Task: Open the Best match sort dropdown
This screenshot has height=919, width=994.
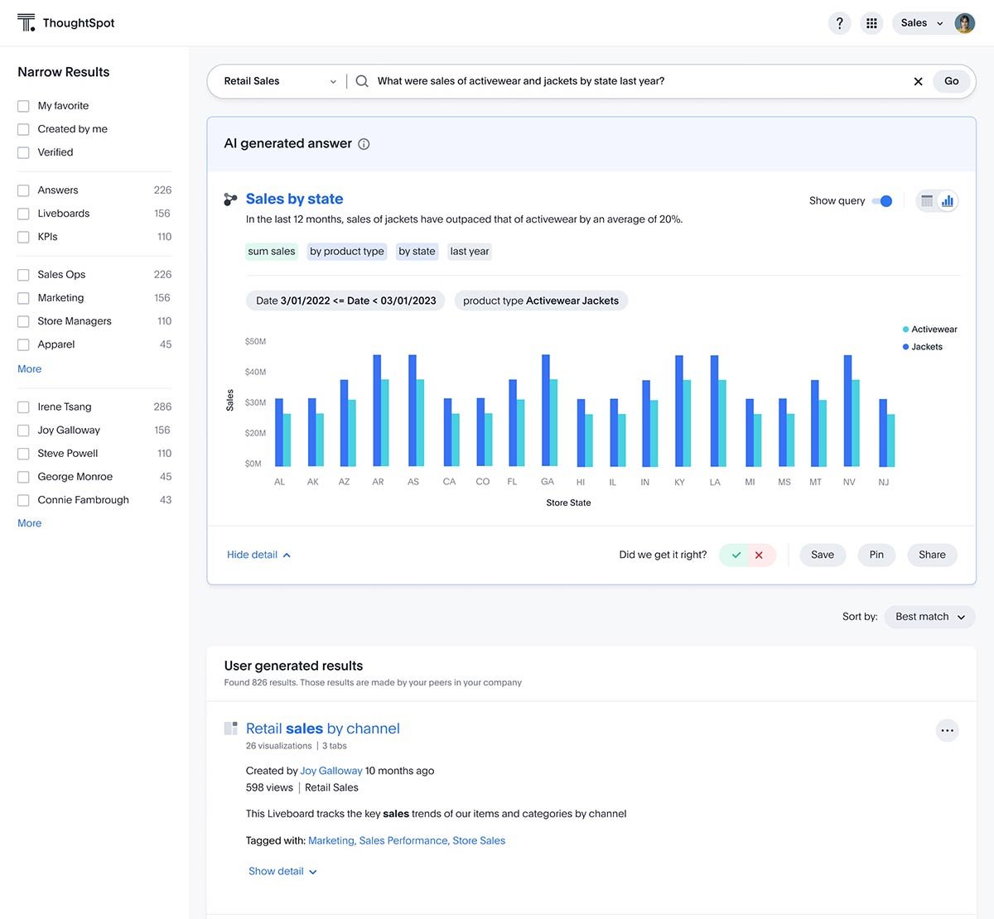Action: pyautogui.click(x=929, y=616)
